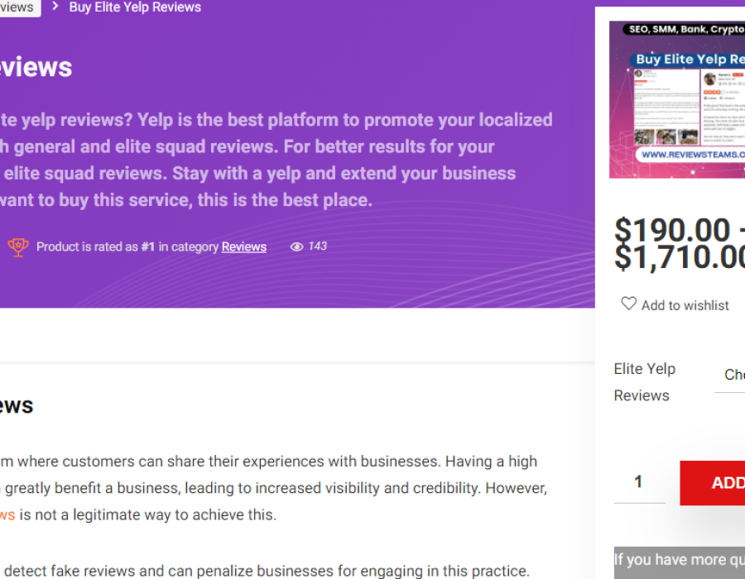The width and height of the screenshot is (745, 579).
Task: Click the Add to wishlist link
Action: click(x=685, y=305)
